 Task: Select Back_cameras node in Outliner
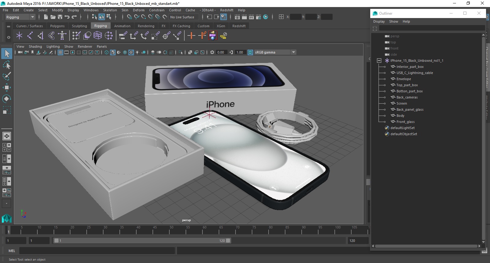(x=407, y=97)
